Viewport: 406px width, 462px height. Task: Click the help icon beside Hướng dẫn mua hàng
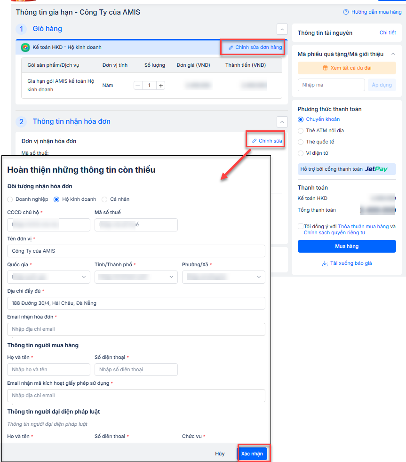[x=346, y=12]
